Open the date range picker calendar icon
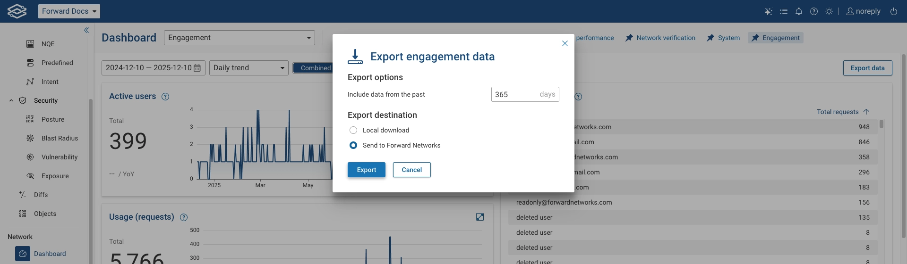This screenshot has height=264, width=907. 197,68
